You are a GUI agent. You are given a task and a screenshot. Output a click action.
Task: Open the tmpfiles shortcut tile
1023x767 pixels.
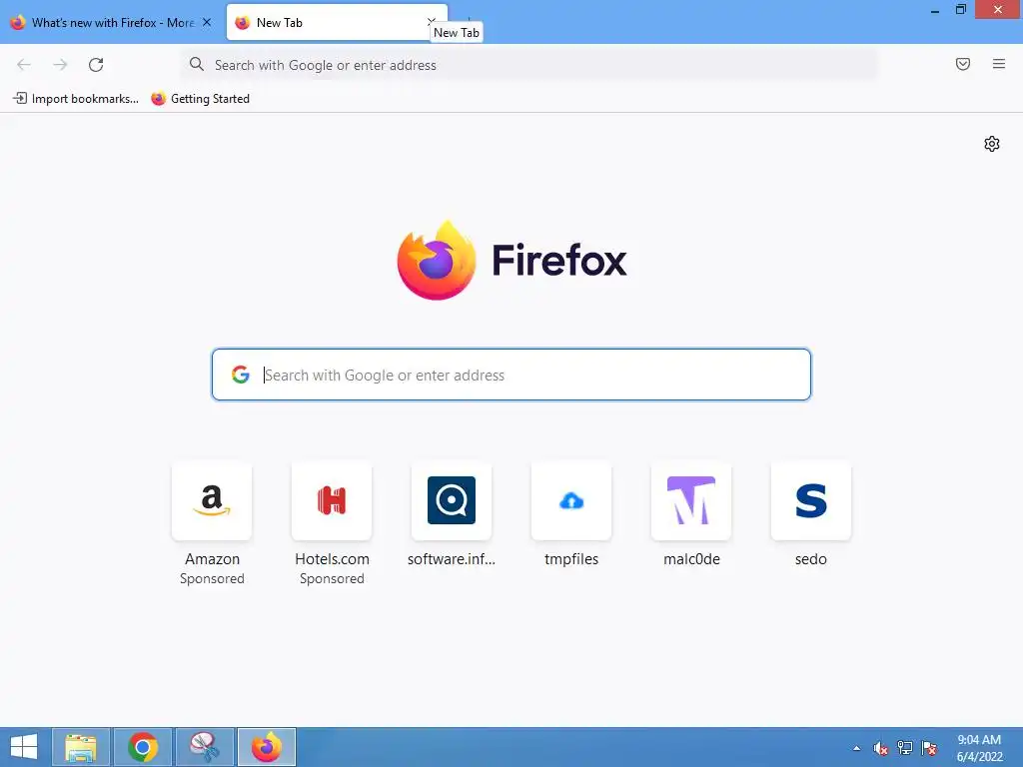pos(571,501)
